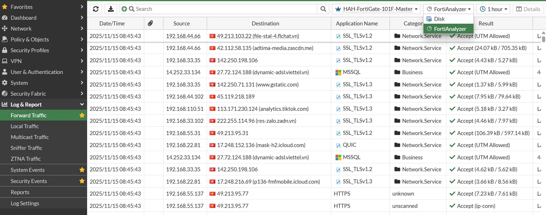The width and height of the screenshot is (546, 215).
Task: Click checkmark icon next to Accept (ip-conn)
Action: [x=452, y=206]
